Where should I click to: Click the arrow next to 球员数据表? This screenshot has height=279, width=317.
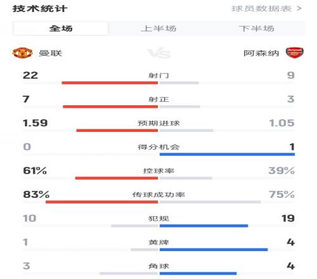(x=299, y=9)
